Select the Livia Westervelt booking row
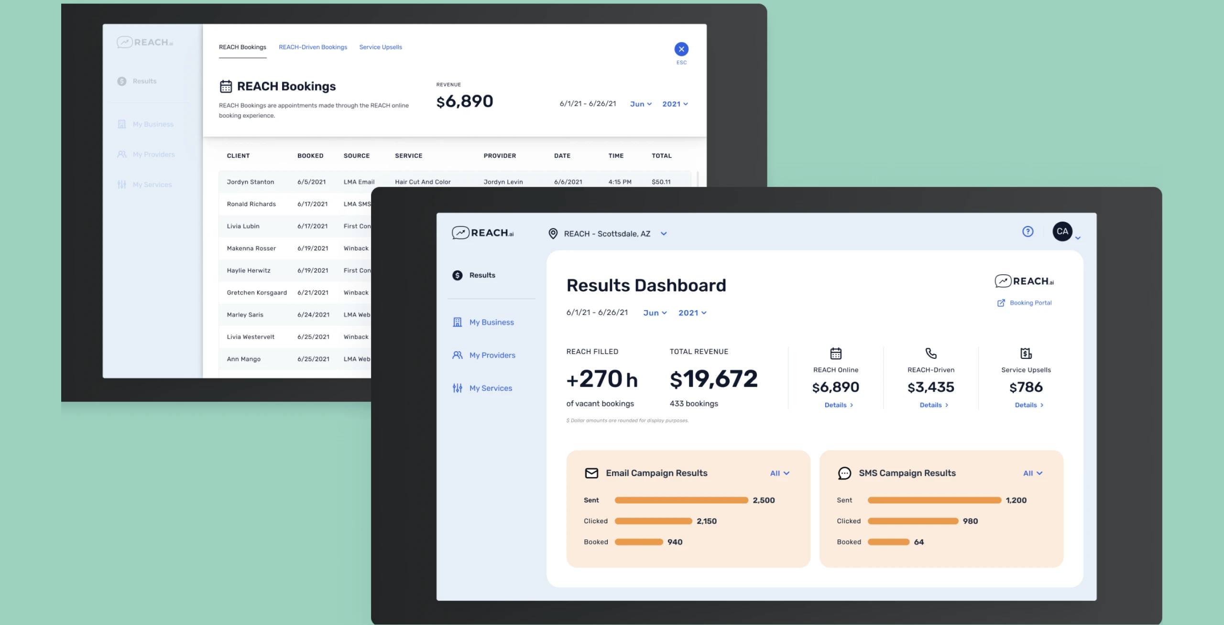This screenshot has height=625, width=1224. (x=295, y=337)
